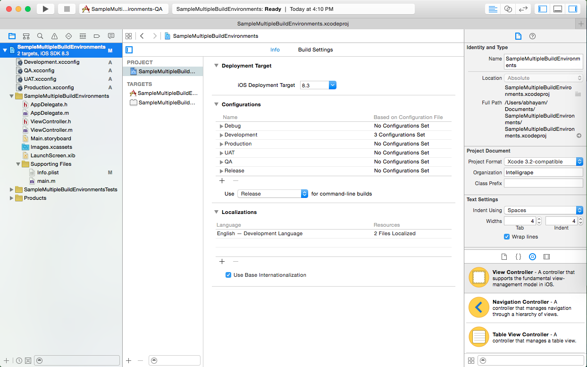The height and width of the screenshot is (367, 587).
Task: Open the Test navigator tab
Action: click(68, 36)
